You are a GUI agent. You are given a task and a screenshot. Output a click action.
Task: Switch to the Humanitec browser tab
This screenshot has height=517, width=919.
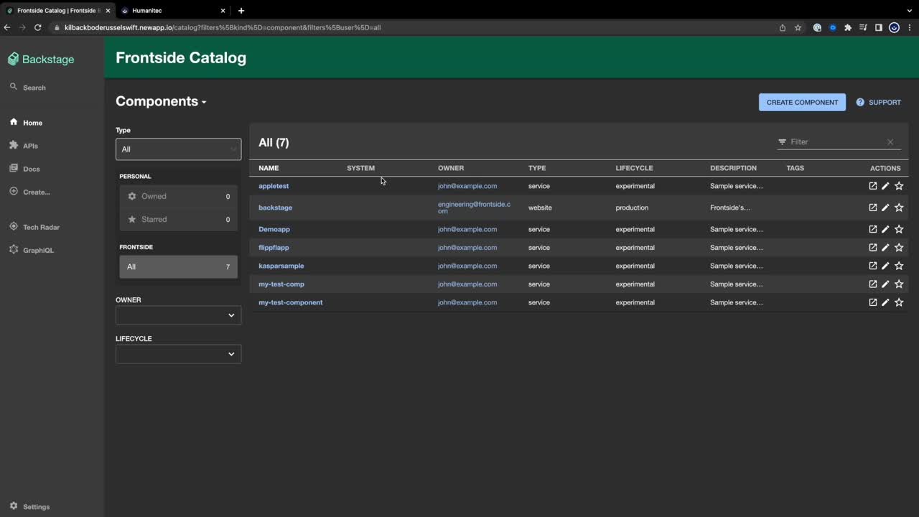147,11
